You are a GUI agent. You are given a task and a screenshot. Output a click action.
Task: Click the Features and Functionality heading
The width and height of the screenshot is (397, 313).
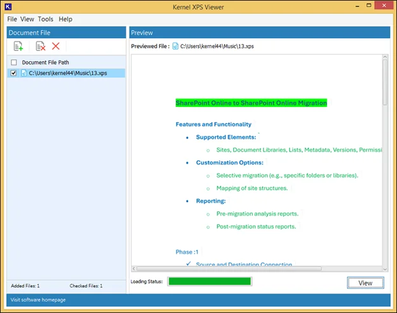(213, 124)
